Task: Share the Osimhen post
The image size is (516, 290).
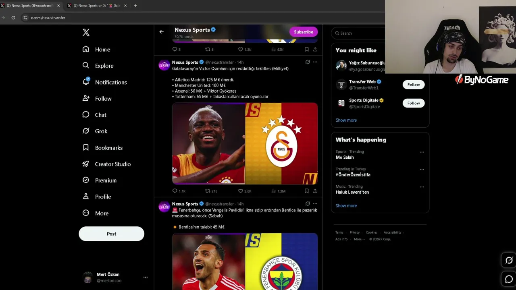Action: (315, 191)
